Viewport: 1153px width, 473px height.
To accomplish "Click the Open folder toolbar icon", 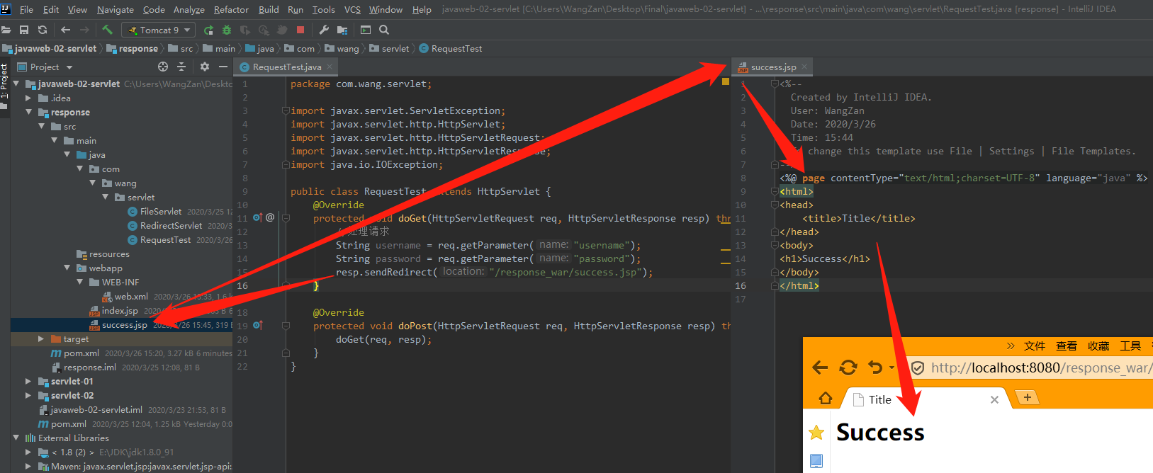I will [6, 30].
